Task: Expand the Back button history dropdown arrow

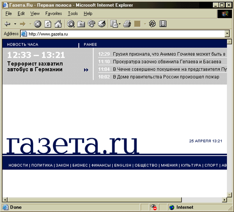Action: coord(15,24)
